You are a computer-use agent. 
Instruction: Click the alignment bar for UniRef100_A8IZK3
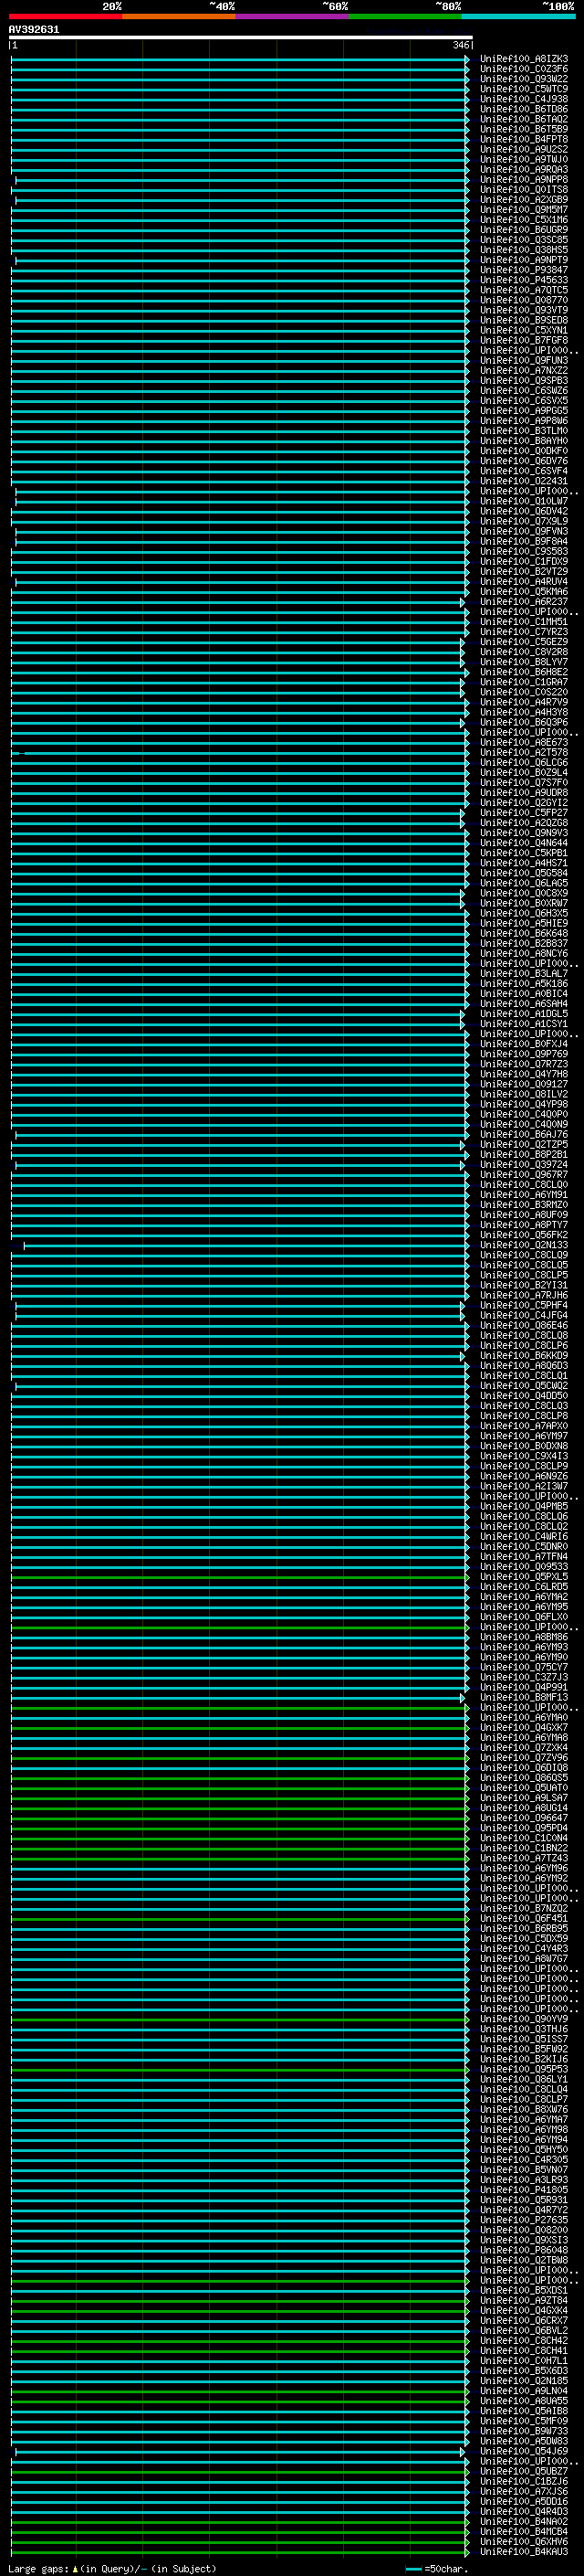coord(240,59)
